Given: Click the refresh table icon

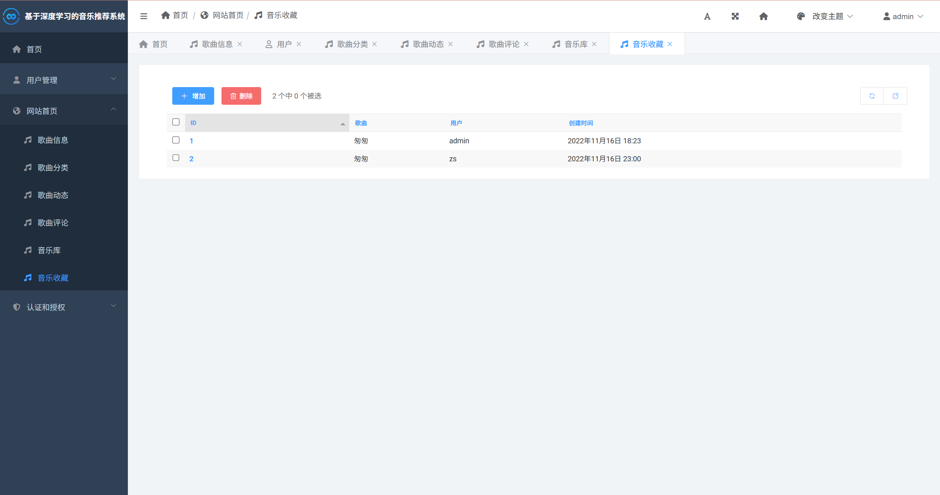Looking at the screenshot, I should point(872,96).
